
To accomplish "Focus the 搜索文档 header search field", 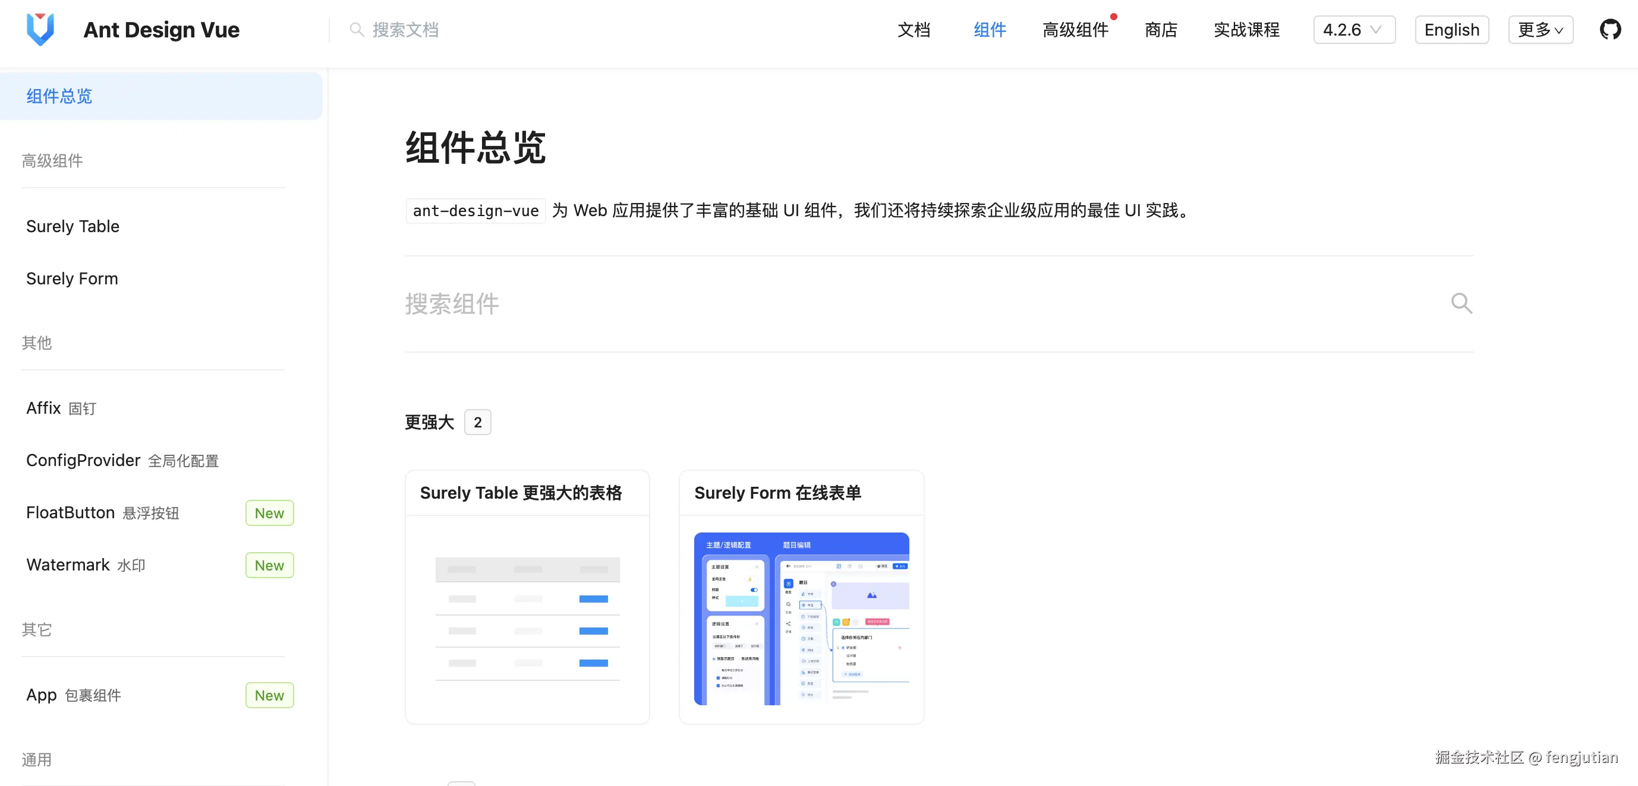I will (405, 30).
